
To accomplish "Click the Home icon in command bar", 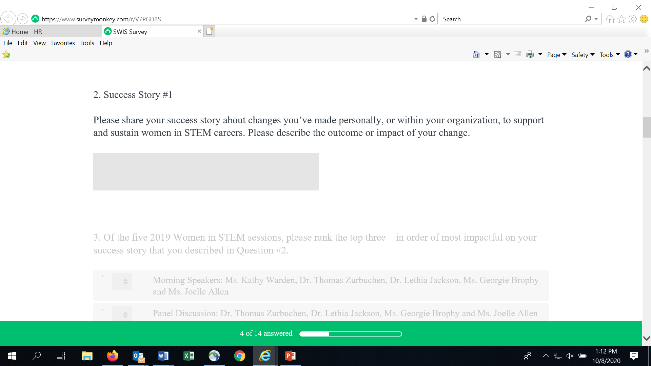I will tap(476, 55).
